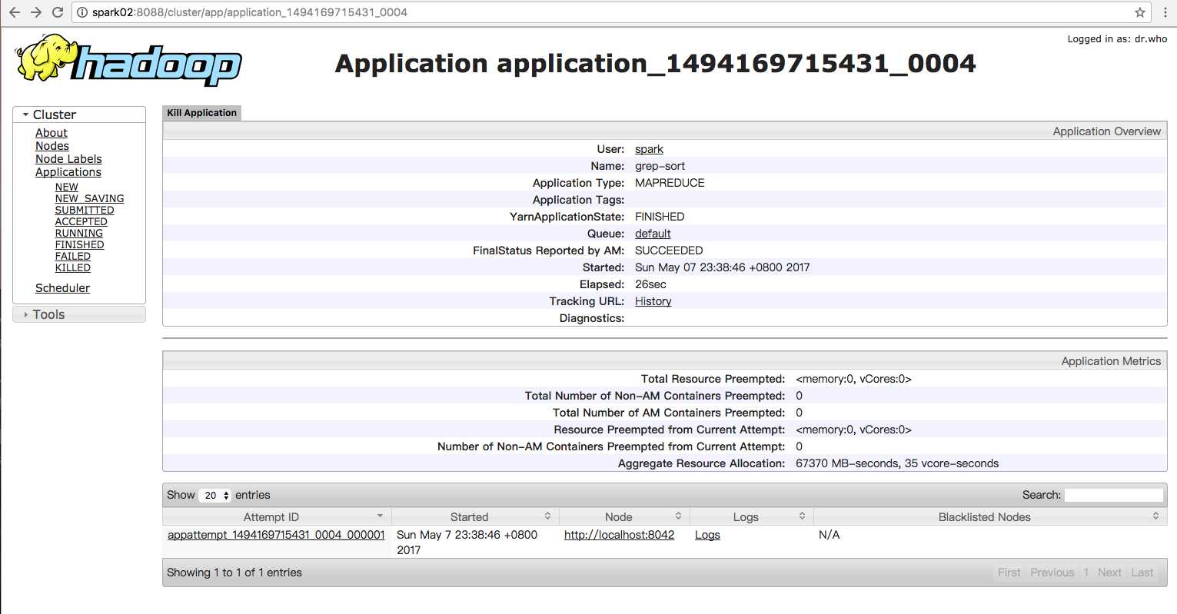
Task: Click the site info icon in address bar
Action: click(x=82, y=12)
